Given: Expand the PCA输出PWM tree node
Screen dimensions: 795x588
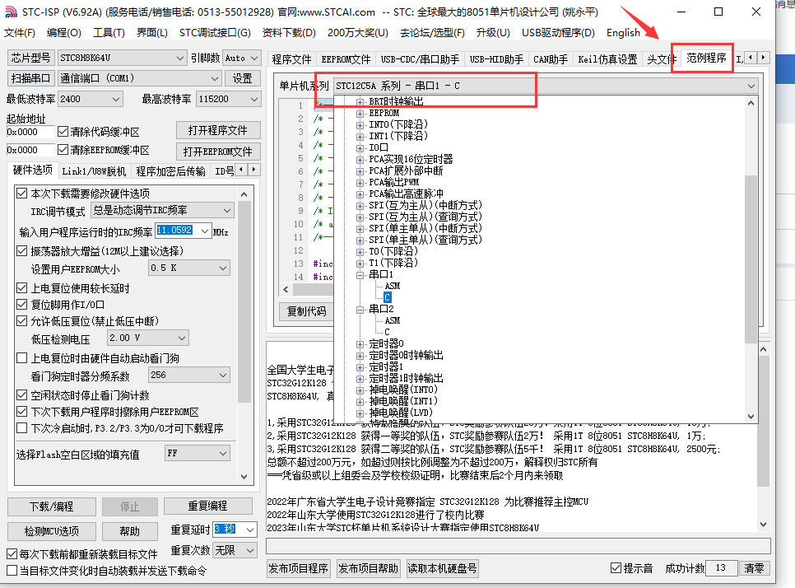Looking at the screenshot, I should click(360, 183).
